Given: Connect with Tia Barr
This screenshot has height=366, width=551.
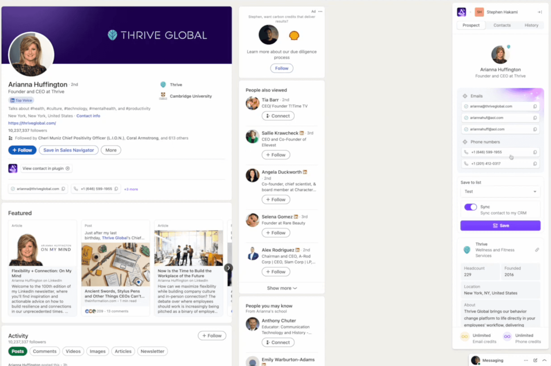Looking at the screenshot, I should coord(278,115).
